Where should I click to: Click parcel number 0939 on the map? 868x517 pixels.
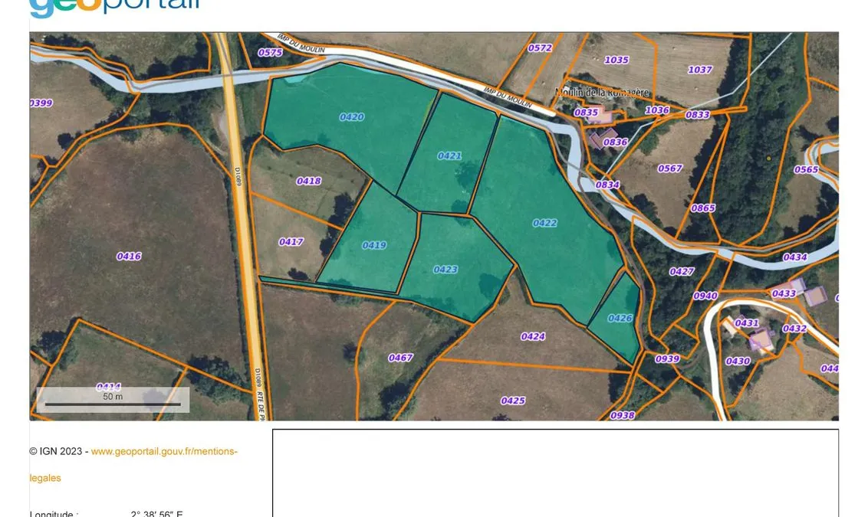[x=667, y=359]
